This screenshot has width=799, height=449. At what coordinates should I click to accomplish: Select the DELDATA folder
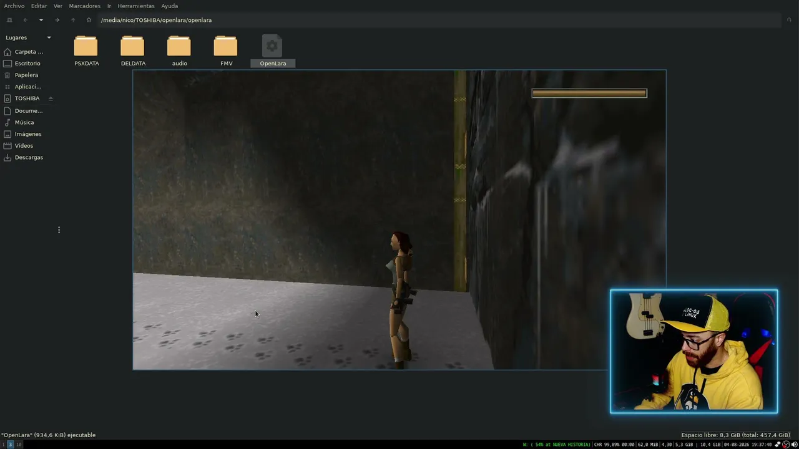(x=133, y=51)
